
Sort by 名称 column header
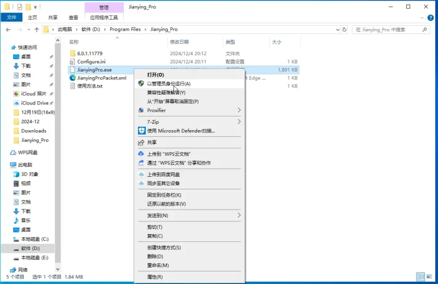tap(74, 42)
